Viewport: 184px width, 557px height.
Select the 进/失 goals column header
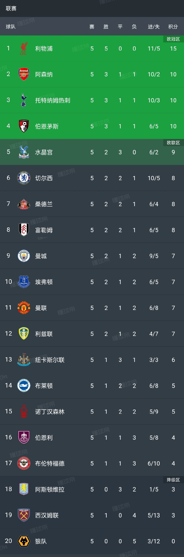[154, 27]
